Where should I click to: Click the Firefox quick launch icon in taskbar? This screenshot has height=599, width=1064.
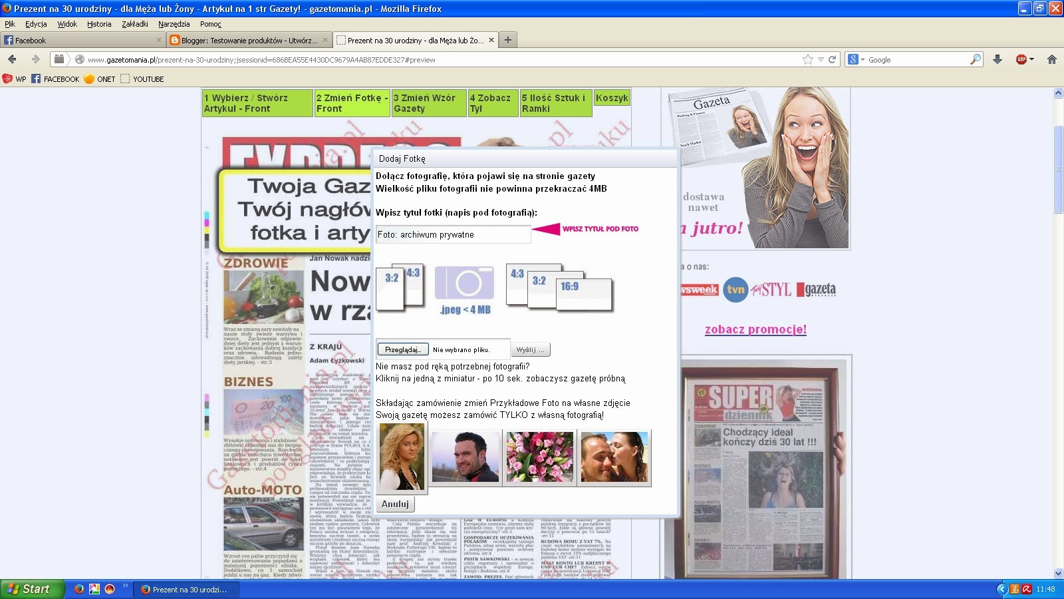pyautogui.click(x=79, y=589)
